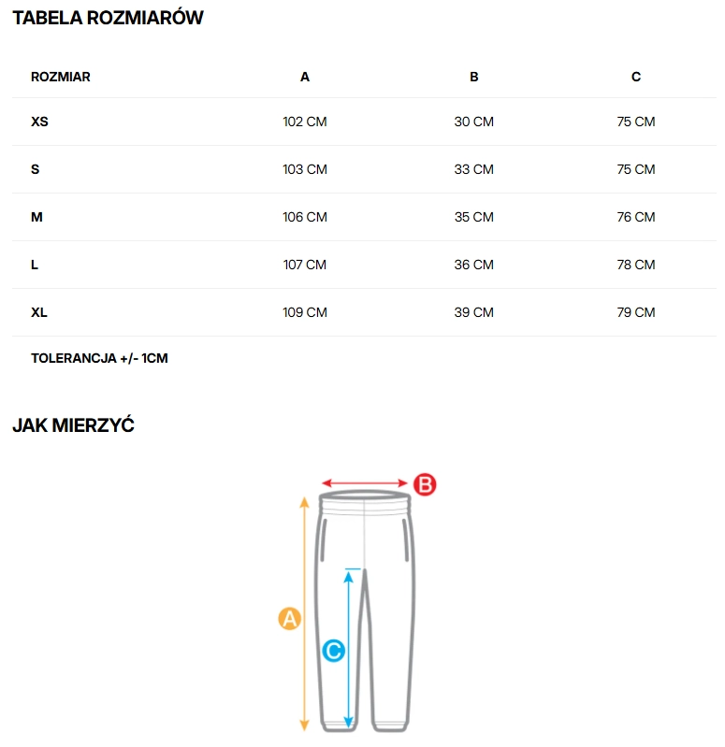Click the blue C marker icon
Screen dimensions: 725x747
[333, 651]
